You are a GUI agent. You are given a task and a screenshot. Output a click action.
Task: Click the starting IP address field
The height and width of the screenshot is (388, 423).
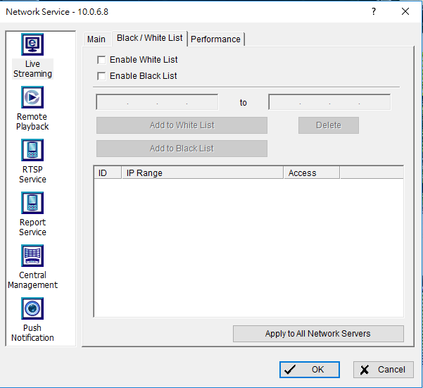point(157,103)
